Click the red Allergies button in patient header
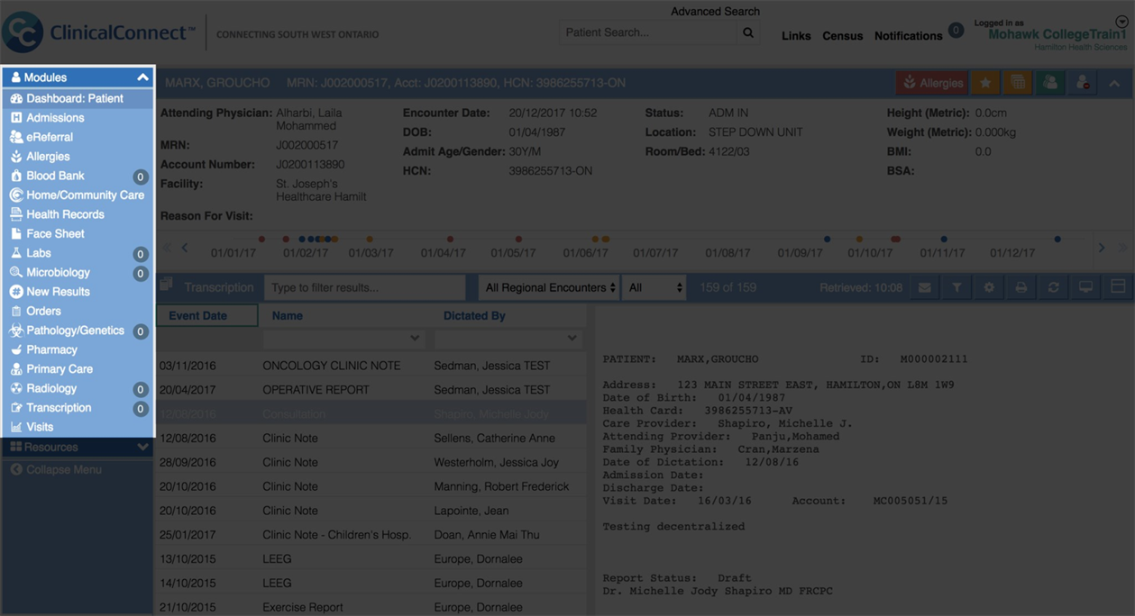The width and height of the screenshot is (1135, 616). [932, 83]
